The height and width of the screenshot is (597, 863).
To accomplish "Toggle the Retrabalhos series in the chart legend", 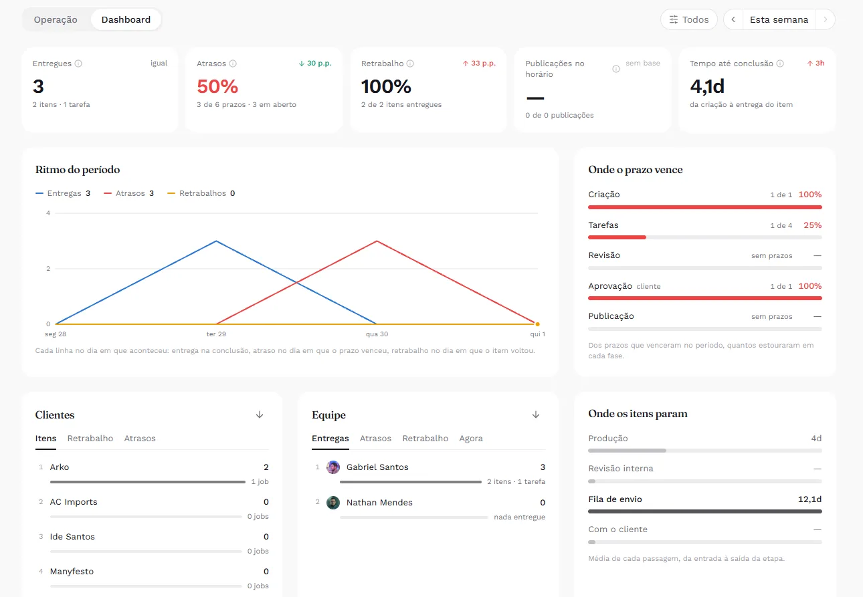I will point(201,193).
